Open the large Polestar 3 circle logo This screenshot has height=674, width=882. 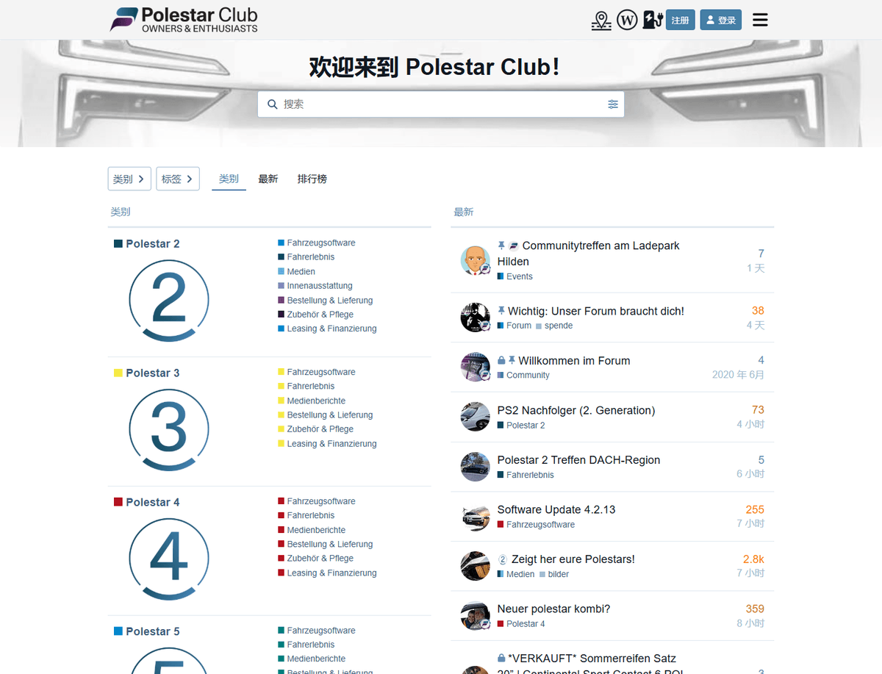(169, 429)
